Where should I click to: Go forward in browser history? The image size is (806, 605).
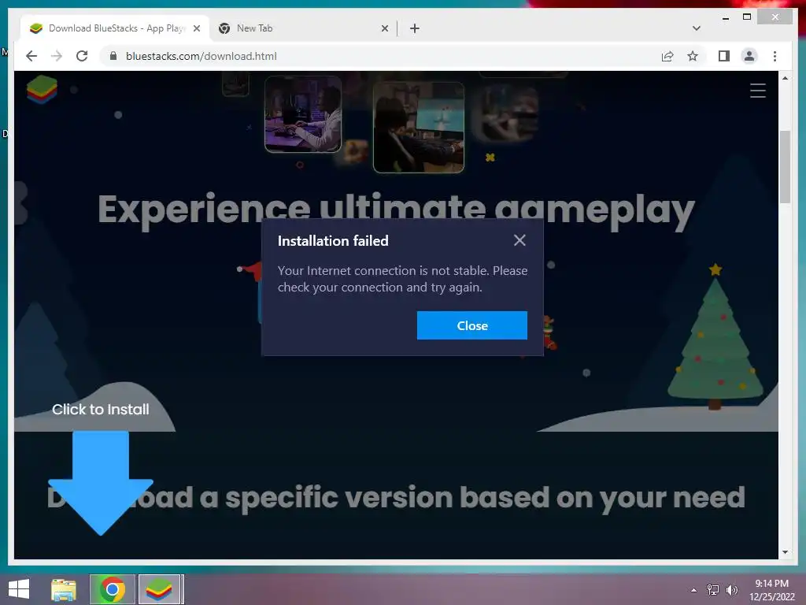[x=57, y=56]
